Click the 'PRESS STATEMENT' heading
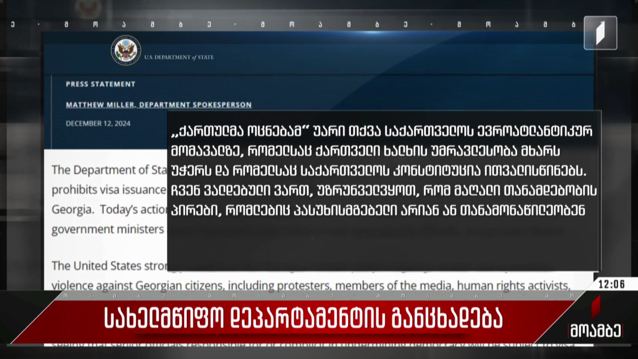638x359 pixels. point(100,84)
